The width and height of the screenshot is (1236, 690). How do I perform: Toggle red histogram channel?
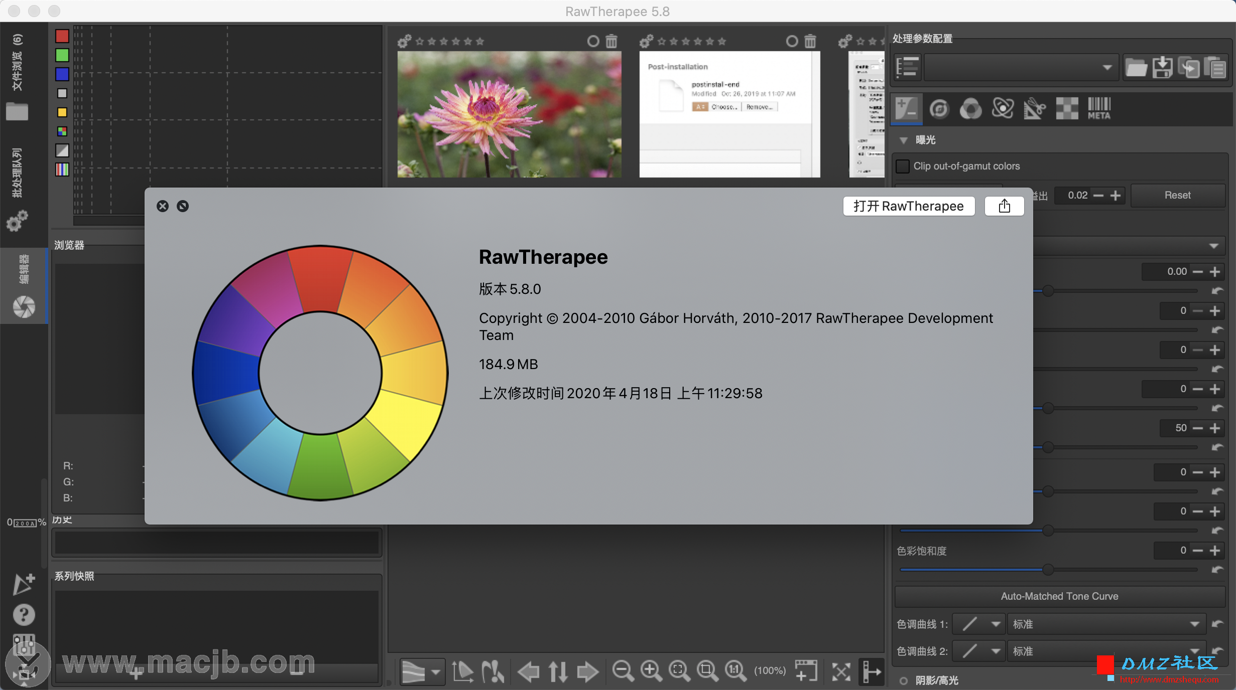pos(62,36)
